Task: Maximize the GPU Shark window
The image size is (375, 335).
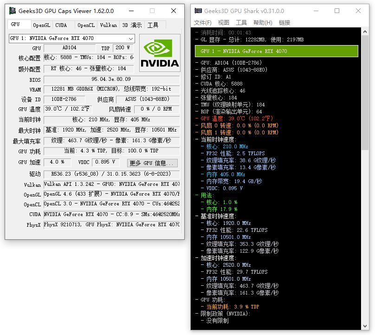Action: 337,11
